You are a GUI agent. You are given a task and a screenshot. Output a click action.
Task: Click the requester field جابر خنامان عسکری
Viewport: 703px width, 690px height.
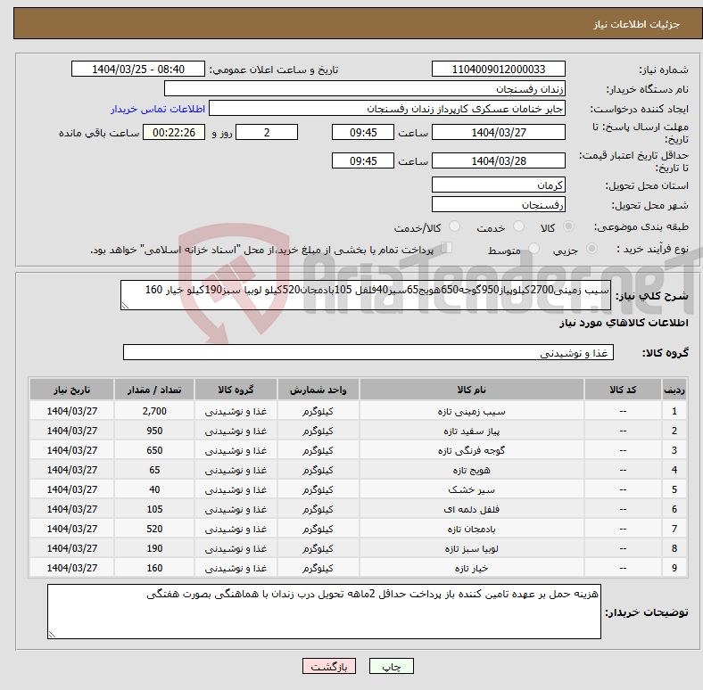click(387, 109)
